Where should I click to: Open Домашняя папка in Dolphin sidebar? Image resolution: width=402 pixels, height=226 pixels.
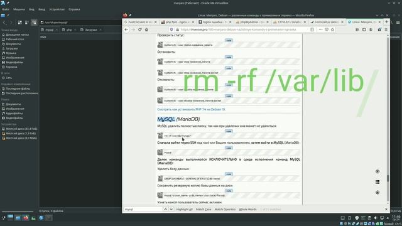pos(17,35)
